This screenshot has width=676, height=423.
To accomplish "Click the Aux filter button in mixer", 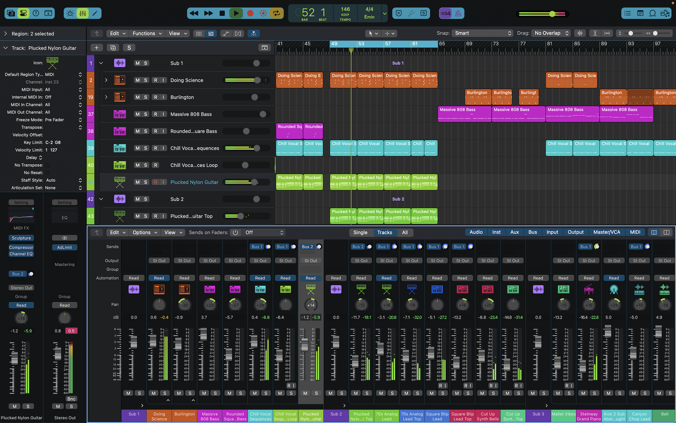I will (514, 232).
